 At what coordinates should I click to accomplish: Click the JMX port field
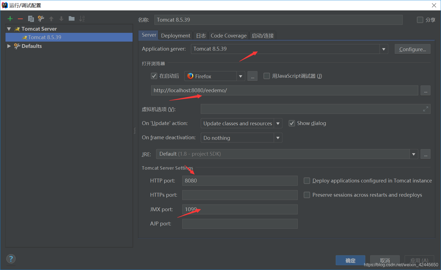coord(240,210)
